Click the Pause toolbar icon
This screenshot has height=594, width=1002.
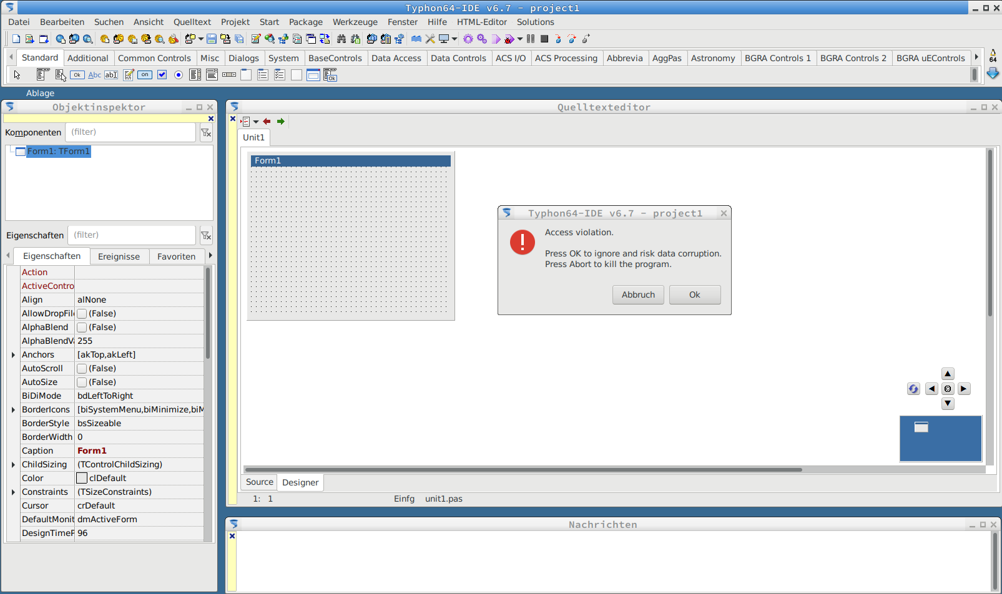click(x=531, y=39)
